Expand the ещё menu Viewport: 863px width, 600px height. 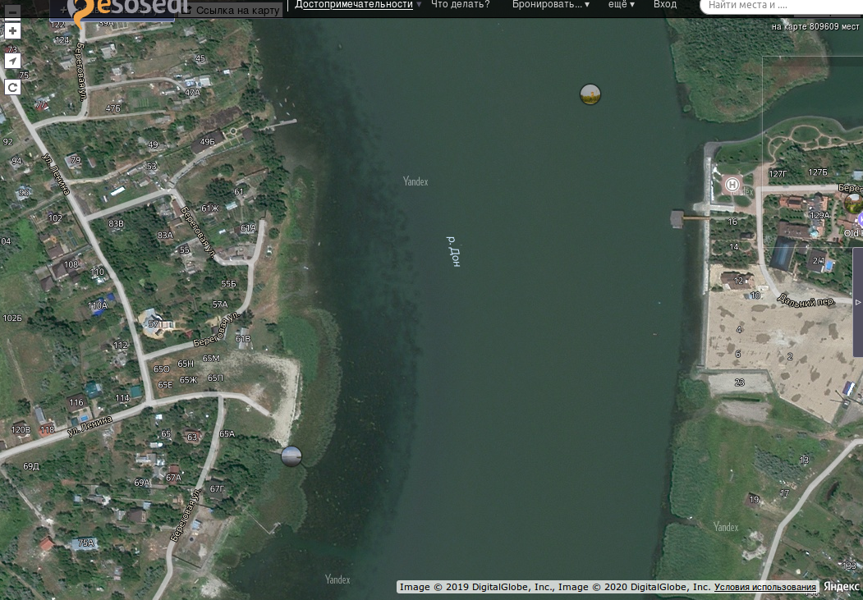click(621, 4)
